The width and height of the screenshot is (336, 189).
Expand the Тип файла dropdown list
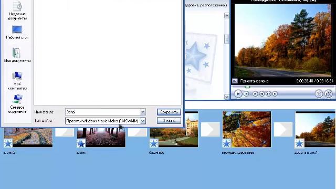point(143,121)
